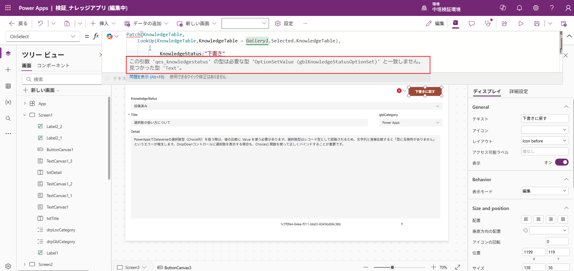
Task: Run app preview with Play icon
Action: [521, 23]
